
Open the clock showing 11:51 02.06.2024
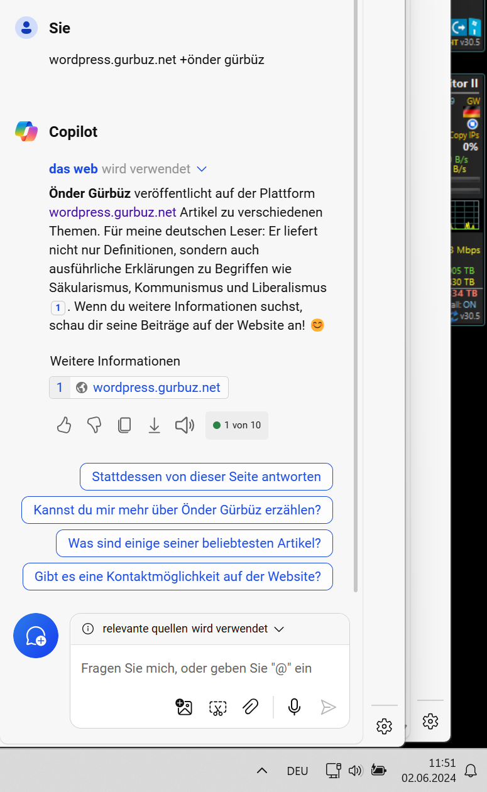pos(429,771)
